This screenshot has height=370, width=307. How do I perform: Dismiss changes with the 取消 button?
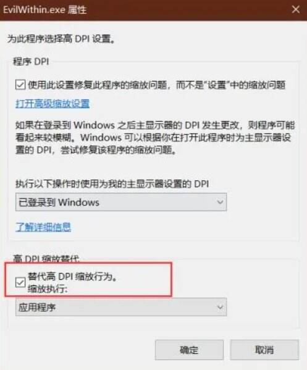point(264,350)
